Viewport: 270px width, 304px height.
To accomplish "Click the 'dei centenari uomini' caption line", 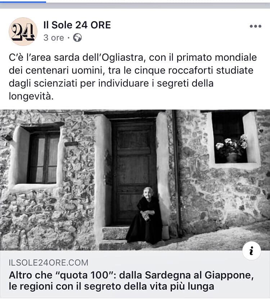I will [x=131, y=70].
